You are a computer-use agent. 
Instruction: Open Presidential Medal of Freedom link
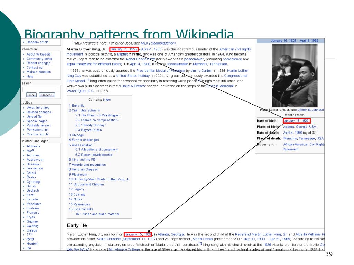coord(160,71)
